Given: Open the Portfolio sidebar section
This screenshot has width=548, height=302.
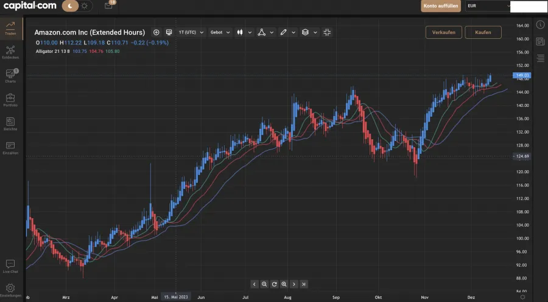Looking at the screenshot, I should (x=10, y=100).
